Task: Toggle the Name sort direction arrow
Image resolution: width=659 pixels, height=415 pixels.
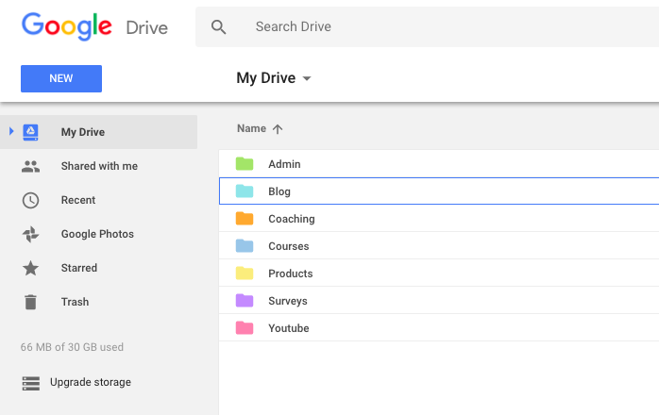Action: (278, 129)
